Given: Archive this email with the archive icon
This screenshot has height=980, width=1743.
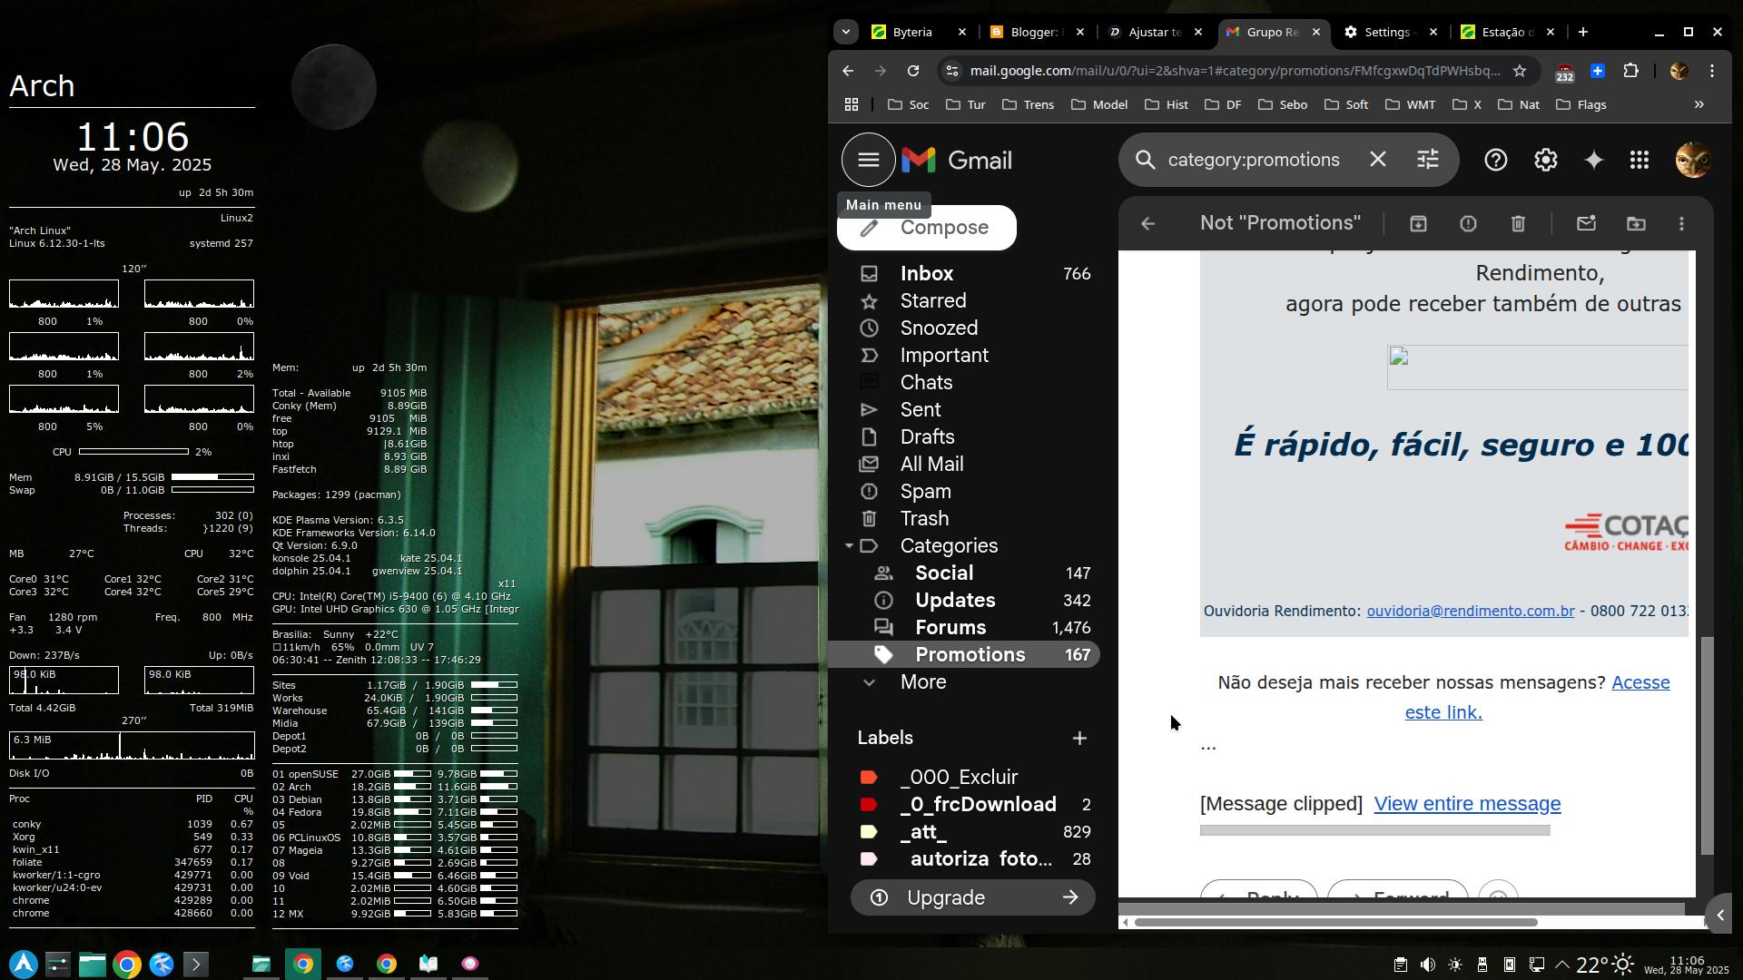Looking at the screenshot, I should click(x=1418, y=224).
